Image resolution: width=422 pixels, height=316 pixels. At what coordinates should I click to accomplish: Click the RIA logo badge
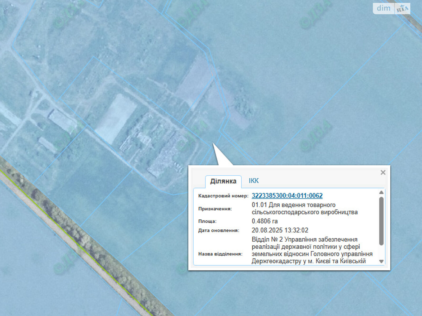click(402, 9)
